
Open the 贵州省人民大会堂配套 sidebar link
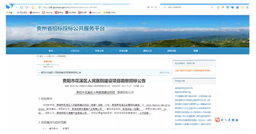coord(194,116)
